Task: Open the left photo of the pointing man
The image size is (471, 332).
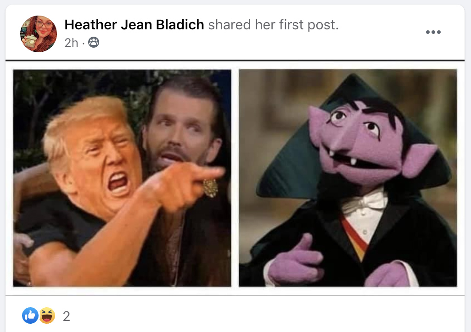Action: (x=122, y=178)
